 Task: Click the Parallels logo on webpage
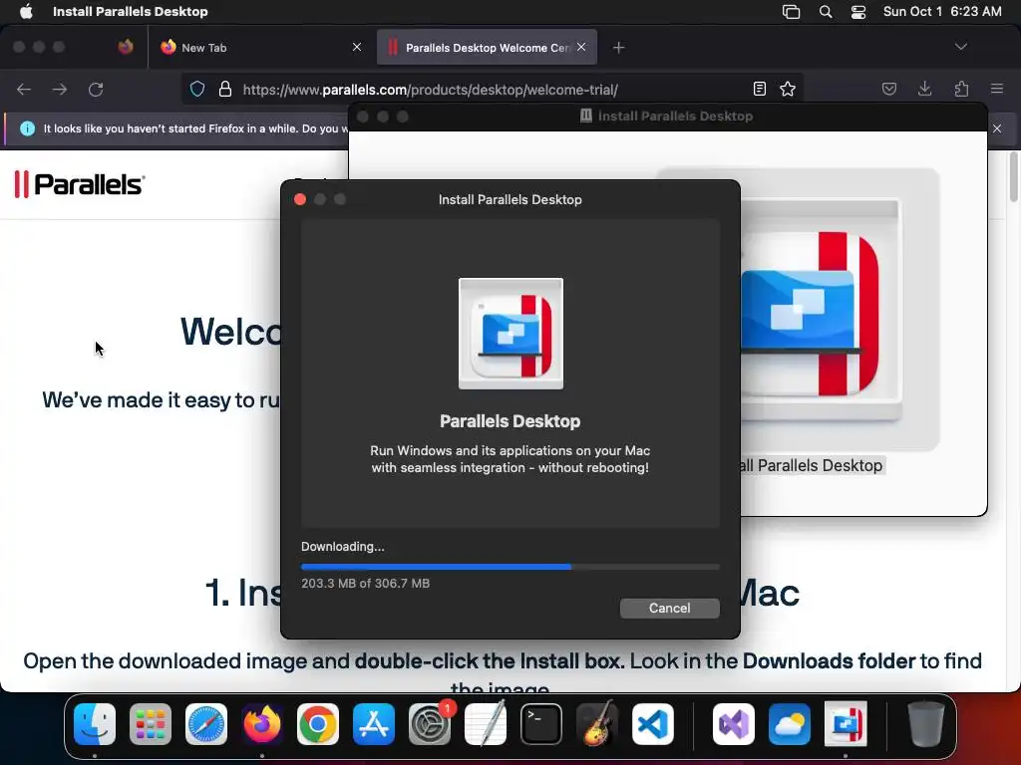80,184
